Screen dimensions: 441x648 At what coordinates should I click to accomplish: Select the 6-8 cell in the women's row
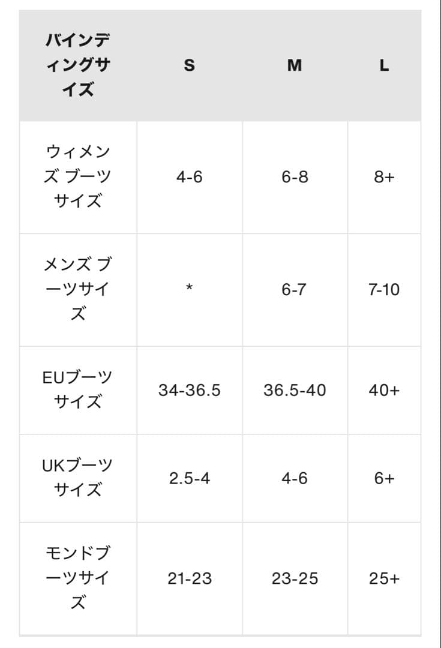coord(295,177)
